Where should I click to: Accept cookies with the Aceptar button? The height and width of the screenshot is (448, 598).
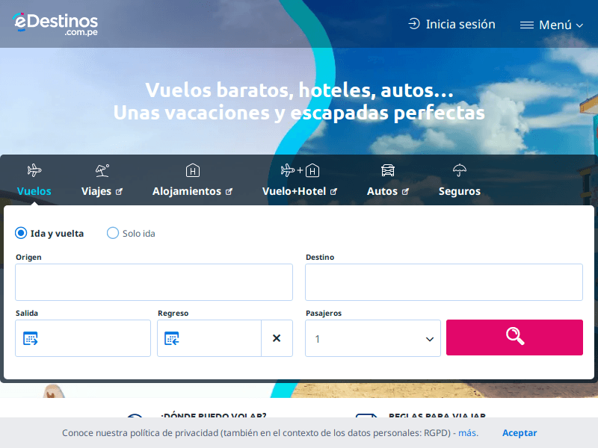520,432
